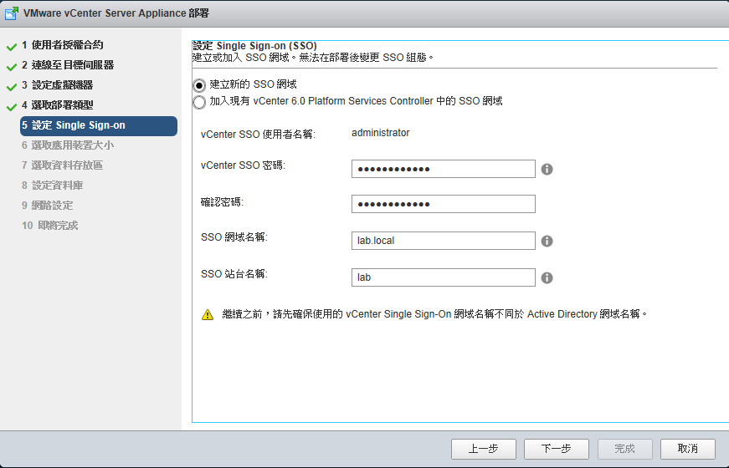Click the green checkmark for step 4

pos(12,107)
